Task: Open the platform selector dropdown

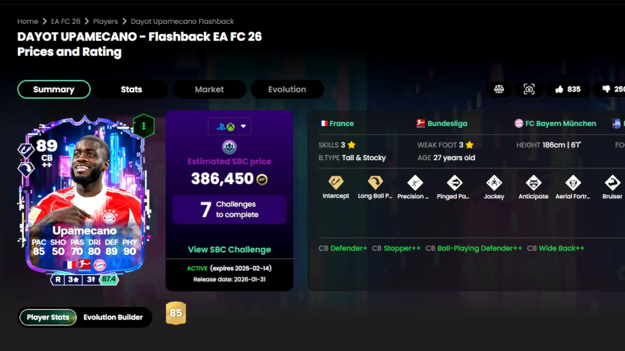Action: (229, 126)
